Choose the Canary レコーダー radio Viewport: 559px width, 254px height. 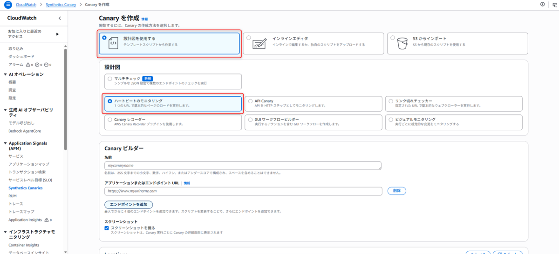(x=110, y=119)
